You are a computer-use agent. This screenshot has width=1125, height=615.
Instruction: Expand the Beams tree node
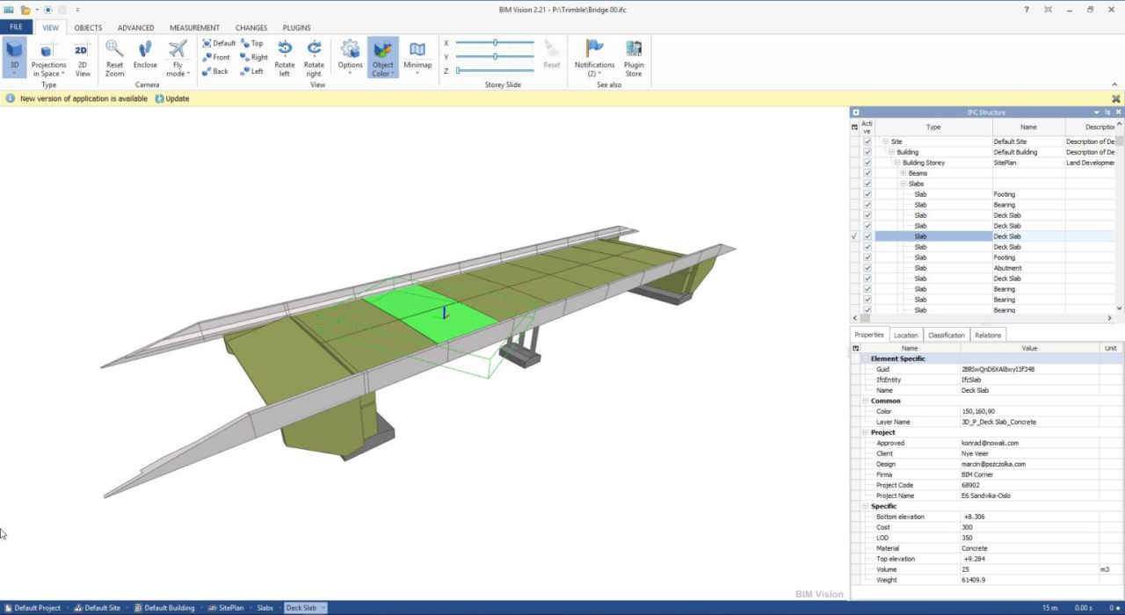point(903,173)
